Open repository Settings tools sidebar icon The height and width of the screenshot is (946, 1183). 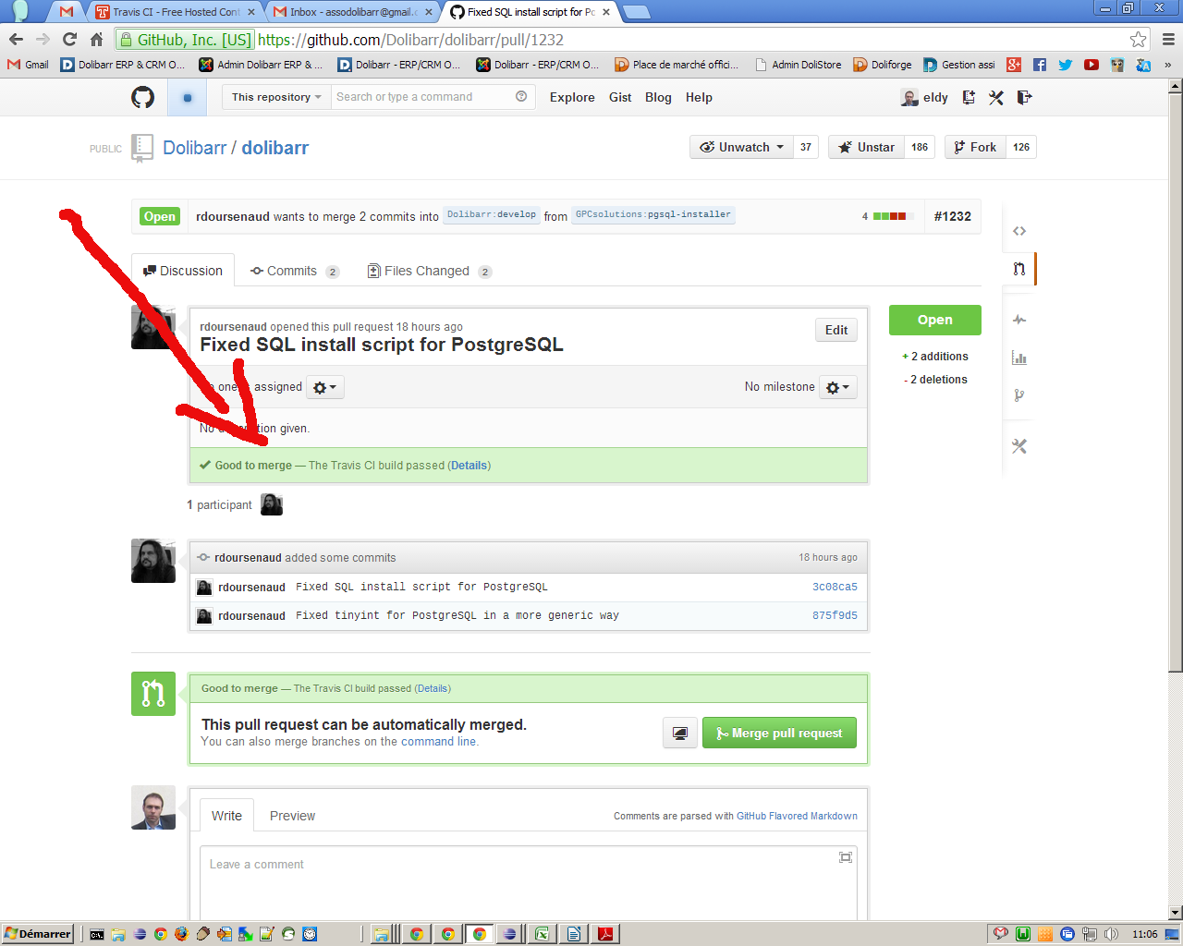pyautogui.click(x=1018, y=446)
